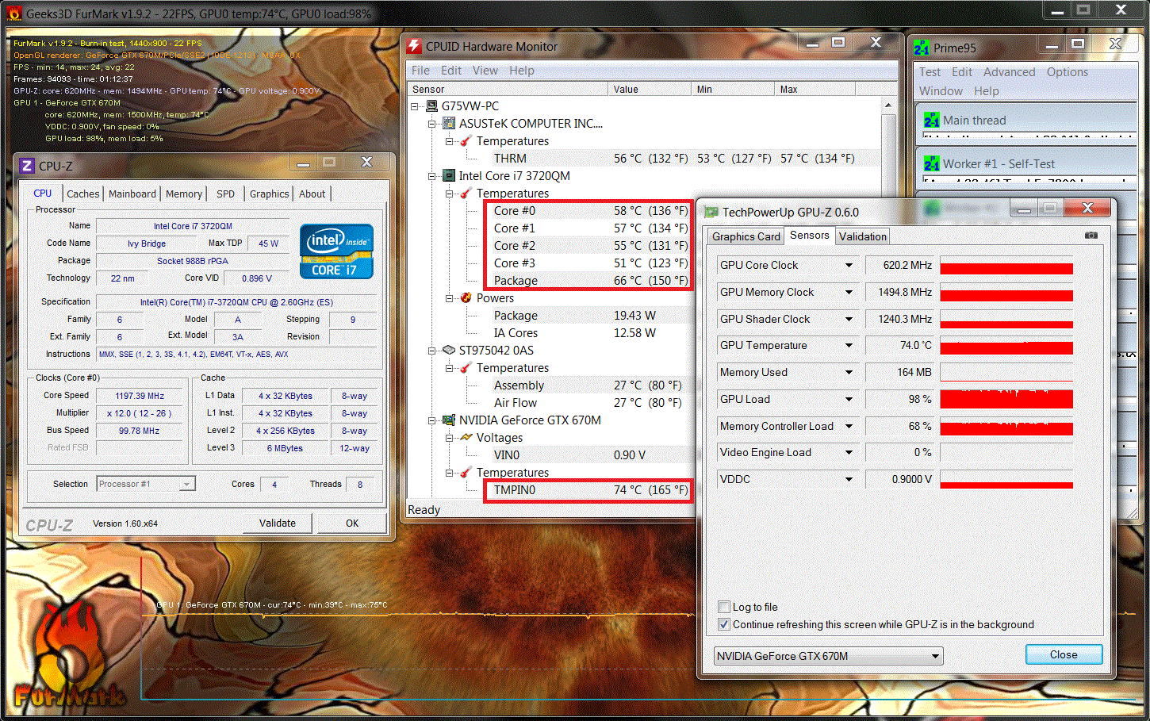Open the Window menu in Prime95
The width and height of the screenshot is (1150, 721).
pos(941,91)
